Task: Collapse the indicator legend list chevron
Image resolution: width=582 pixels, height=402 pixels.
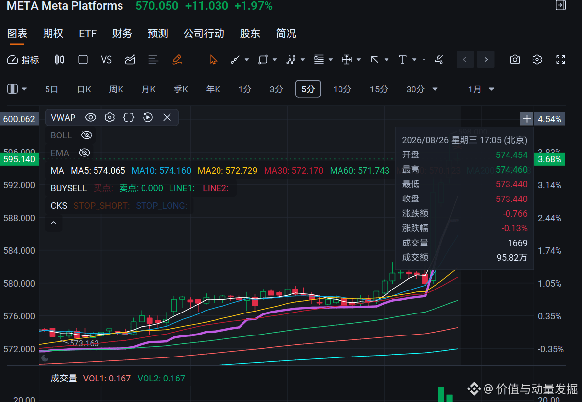Action: coord(53,223)
